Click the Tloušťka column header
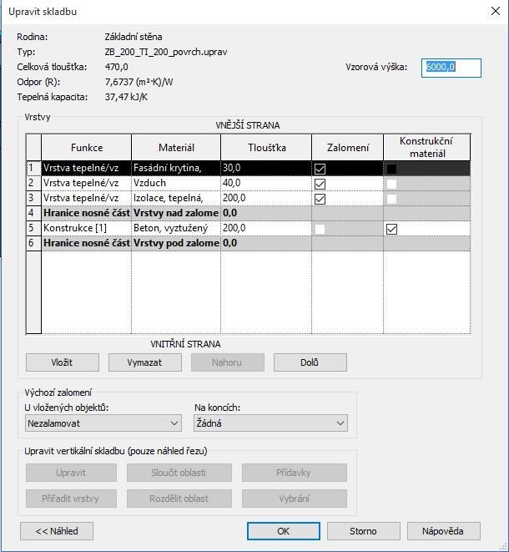 click(266, 148)
